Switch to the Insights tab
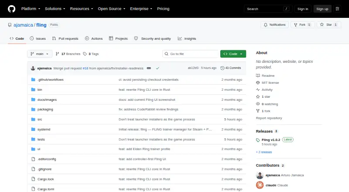 187,38
